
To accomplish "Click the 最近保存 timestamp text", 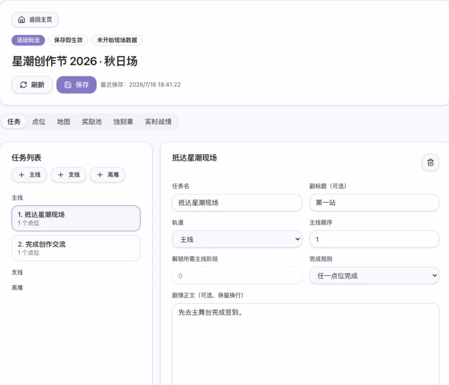I will [x=140, y=85].
